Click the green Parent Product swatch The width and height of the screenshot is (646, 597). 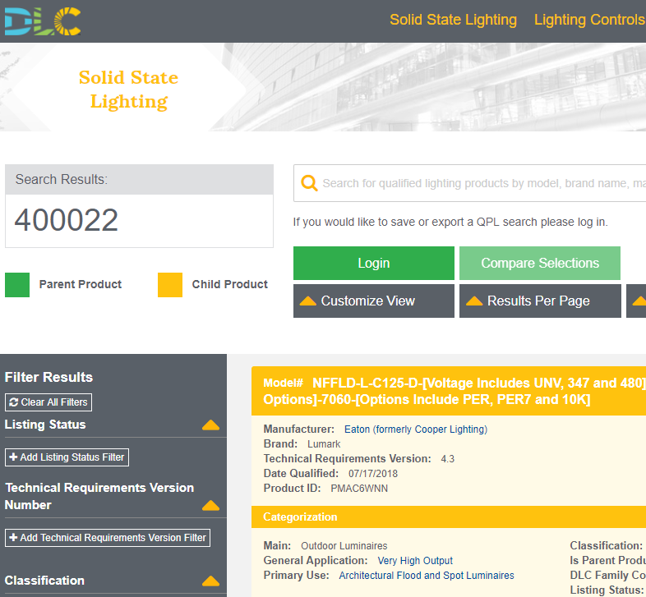(17, 285)
